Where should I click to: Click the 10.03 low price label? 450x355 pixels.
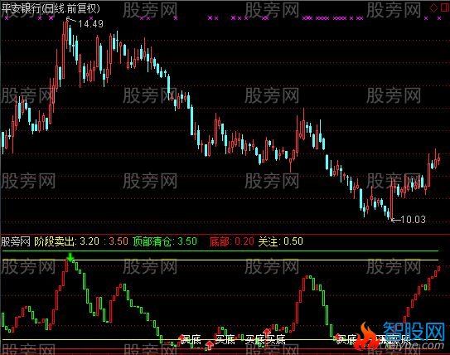click(413, 220)
